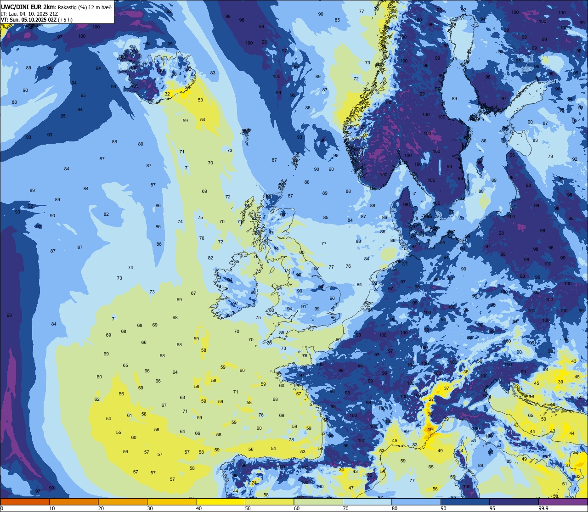The width and height of the screenshot is (588, 512).
Task: Click the 40–50 bright yellow legend segment
Action: pyautogui.click(x=220, y=501)
